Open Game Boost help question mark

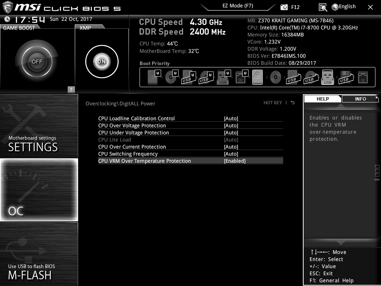71,89
